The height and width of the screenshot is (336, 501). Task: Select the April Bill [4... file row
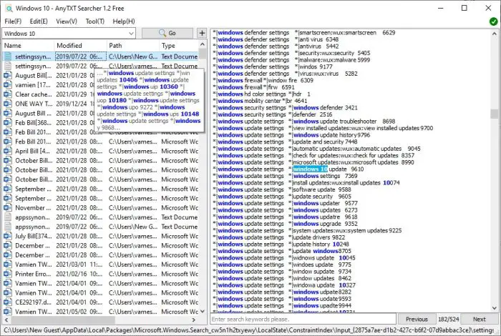(101, 152)
